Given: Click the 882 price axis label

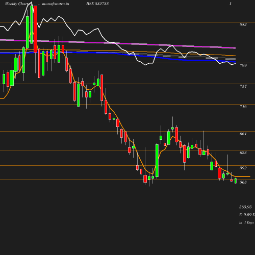Looking at the screenshot, I should pyautogui.click(x=243, y=24).
